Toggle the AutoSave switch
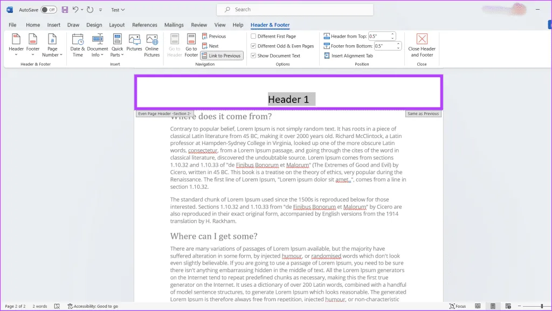This screenshot has width=552, height=311. 49,10
